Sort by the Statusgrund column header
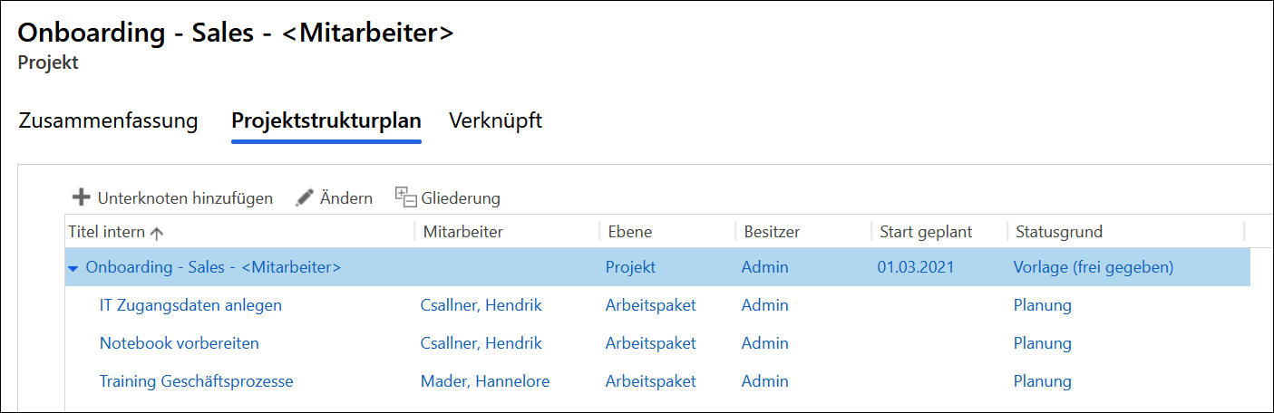 [1059, 232]
